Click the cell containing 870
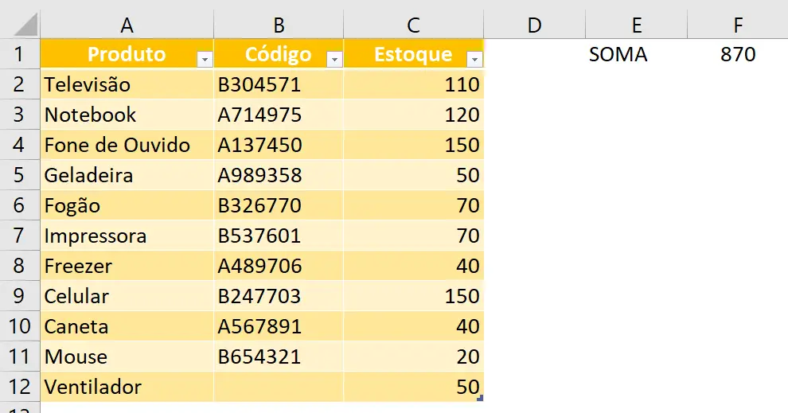The width and height of the screenshot is (788, 413). tap(738, 55)
